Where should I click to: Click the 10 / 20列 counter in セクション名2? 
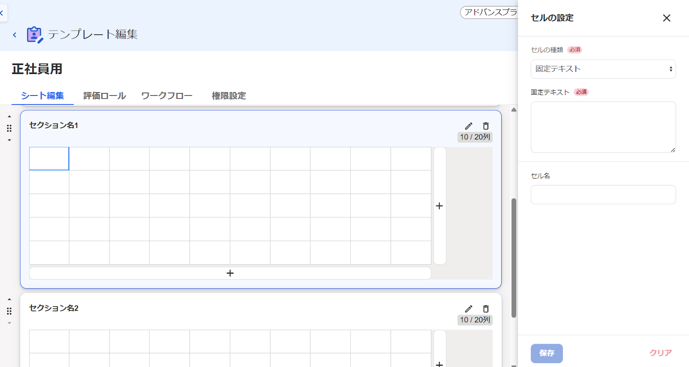[x=475, y=320]
